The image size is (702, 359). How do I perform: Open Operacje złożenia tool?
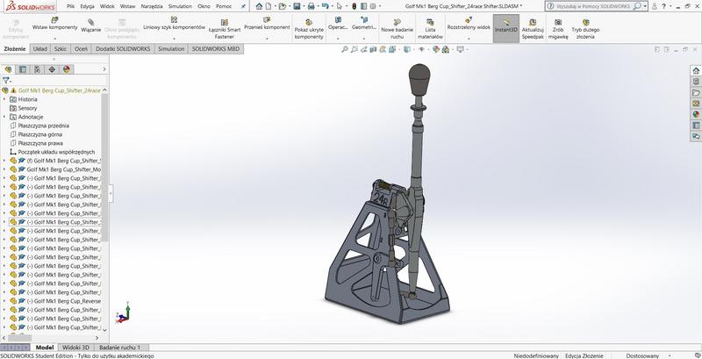tap(338, 24)
